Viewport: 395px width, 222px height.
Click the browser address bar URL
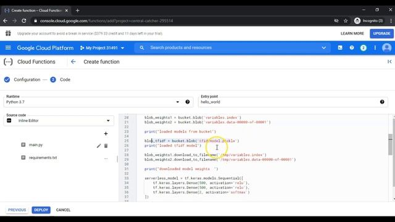coord(107,20)
